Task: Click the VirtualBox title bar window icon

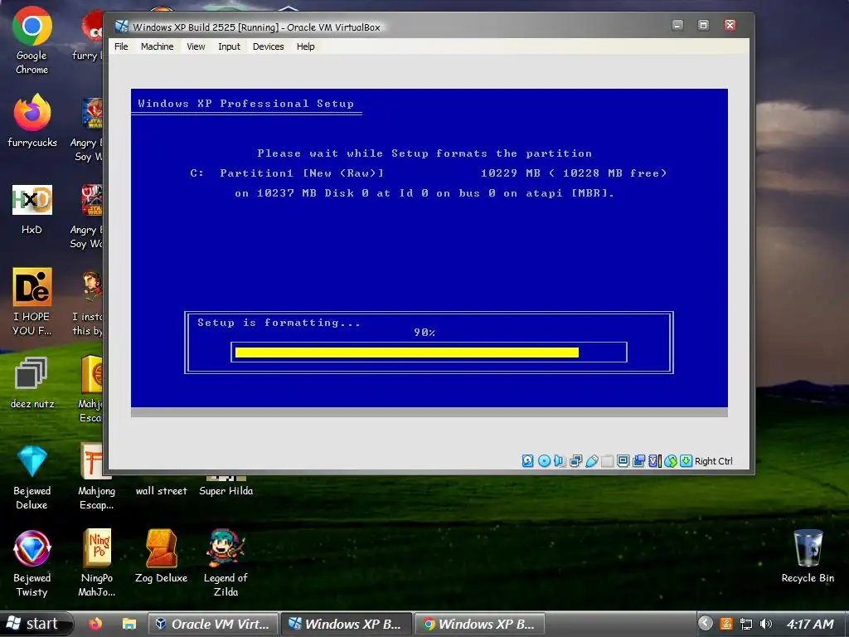Action: point(122,27)
